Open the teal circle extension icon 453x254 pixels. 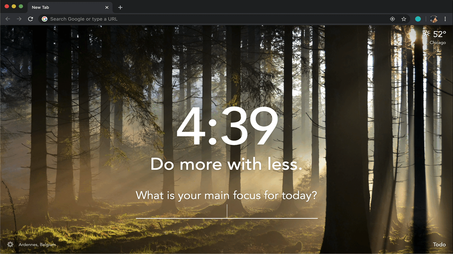click(x=418, y=19)
